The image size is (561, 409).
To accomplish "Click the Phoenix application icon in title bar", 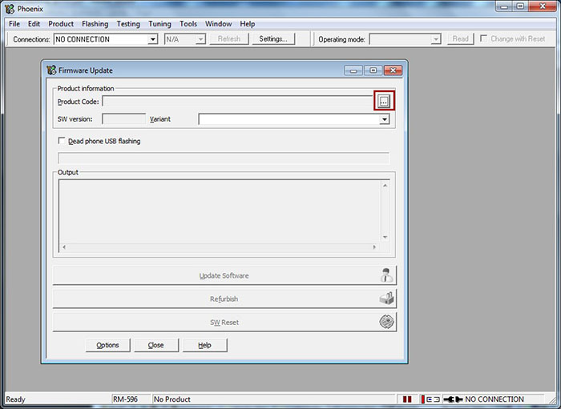I will 10,9.
